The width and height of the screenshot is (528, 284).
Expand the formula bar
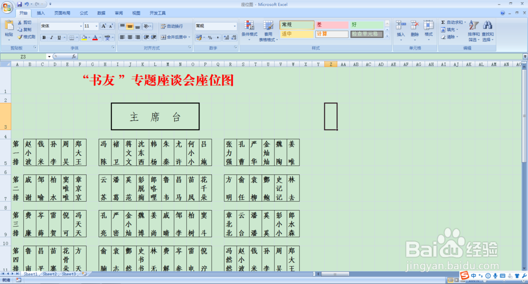[525, 56]
